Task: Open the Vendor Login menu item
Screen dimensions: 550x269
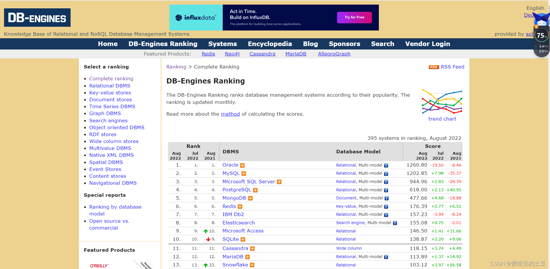Action: click(428, 44)
